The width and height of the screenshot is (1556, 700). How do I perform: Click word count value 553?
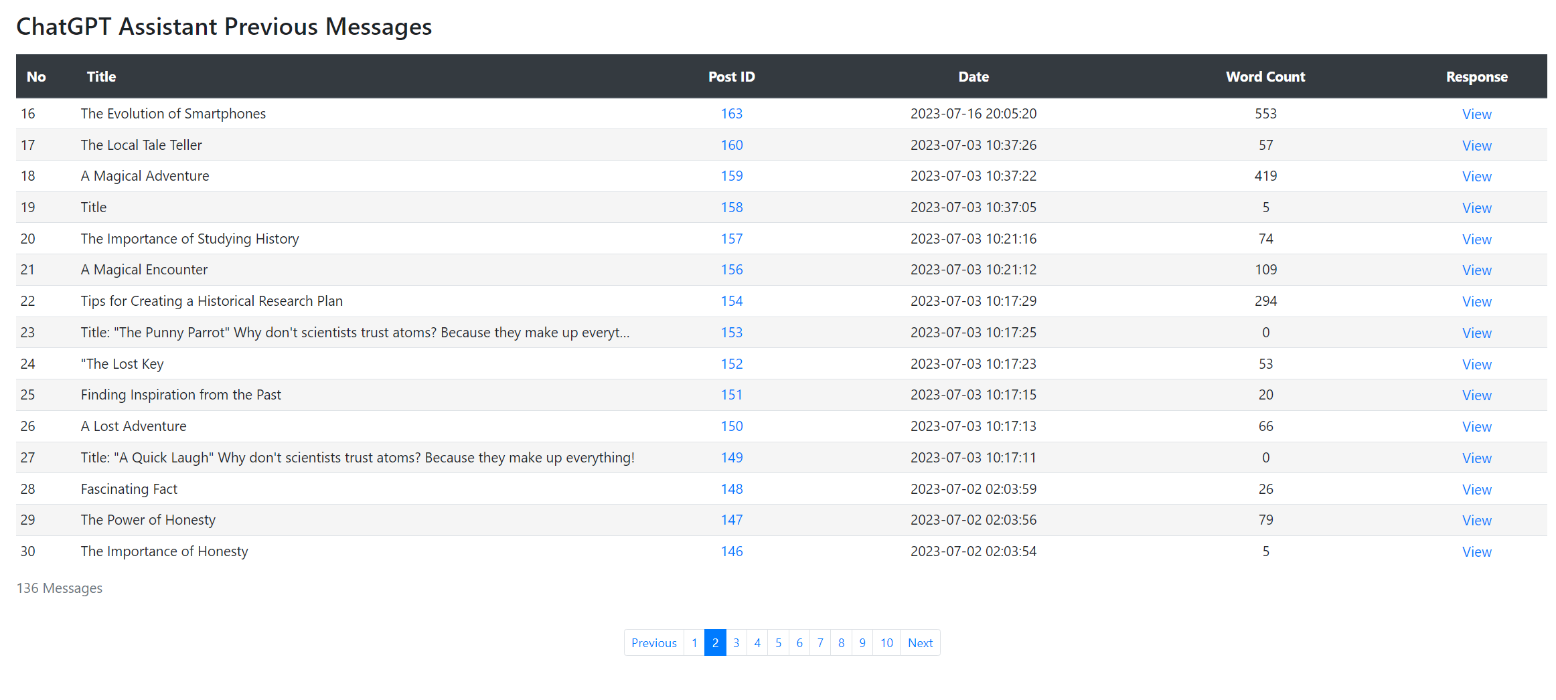[x=1265, y=114]
